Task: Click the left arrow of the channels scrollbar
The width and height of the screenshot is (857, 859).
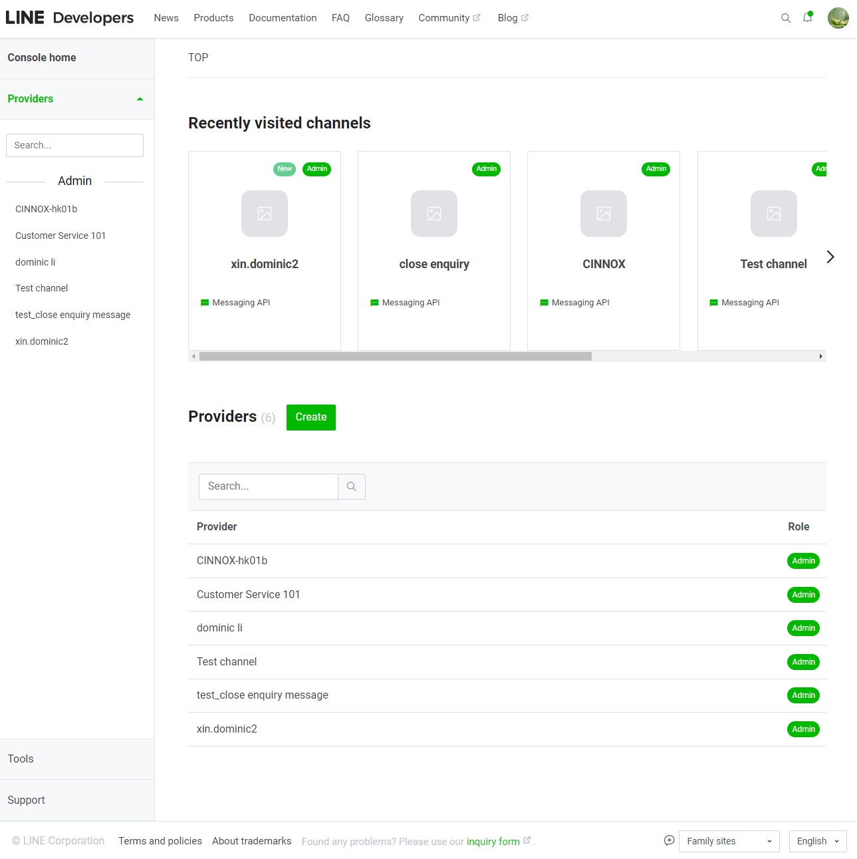Action: coord(193,357)
